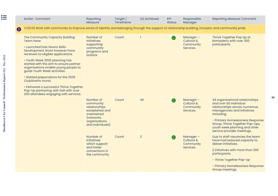Screen dimensions: 278x196
Task: Click the Launched East Nowra Skills Development Grant bullet
Action: pyautogui.click(x=49, y=51)
